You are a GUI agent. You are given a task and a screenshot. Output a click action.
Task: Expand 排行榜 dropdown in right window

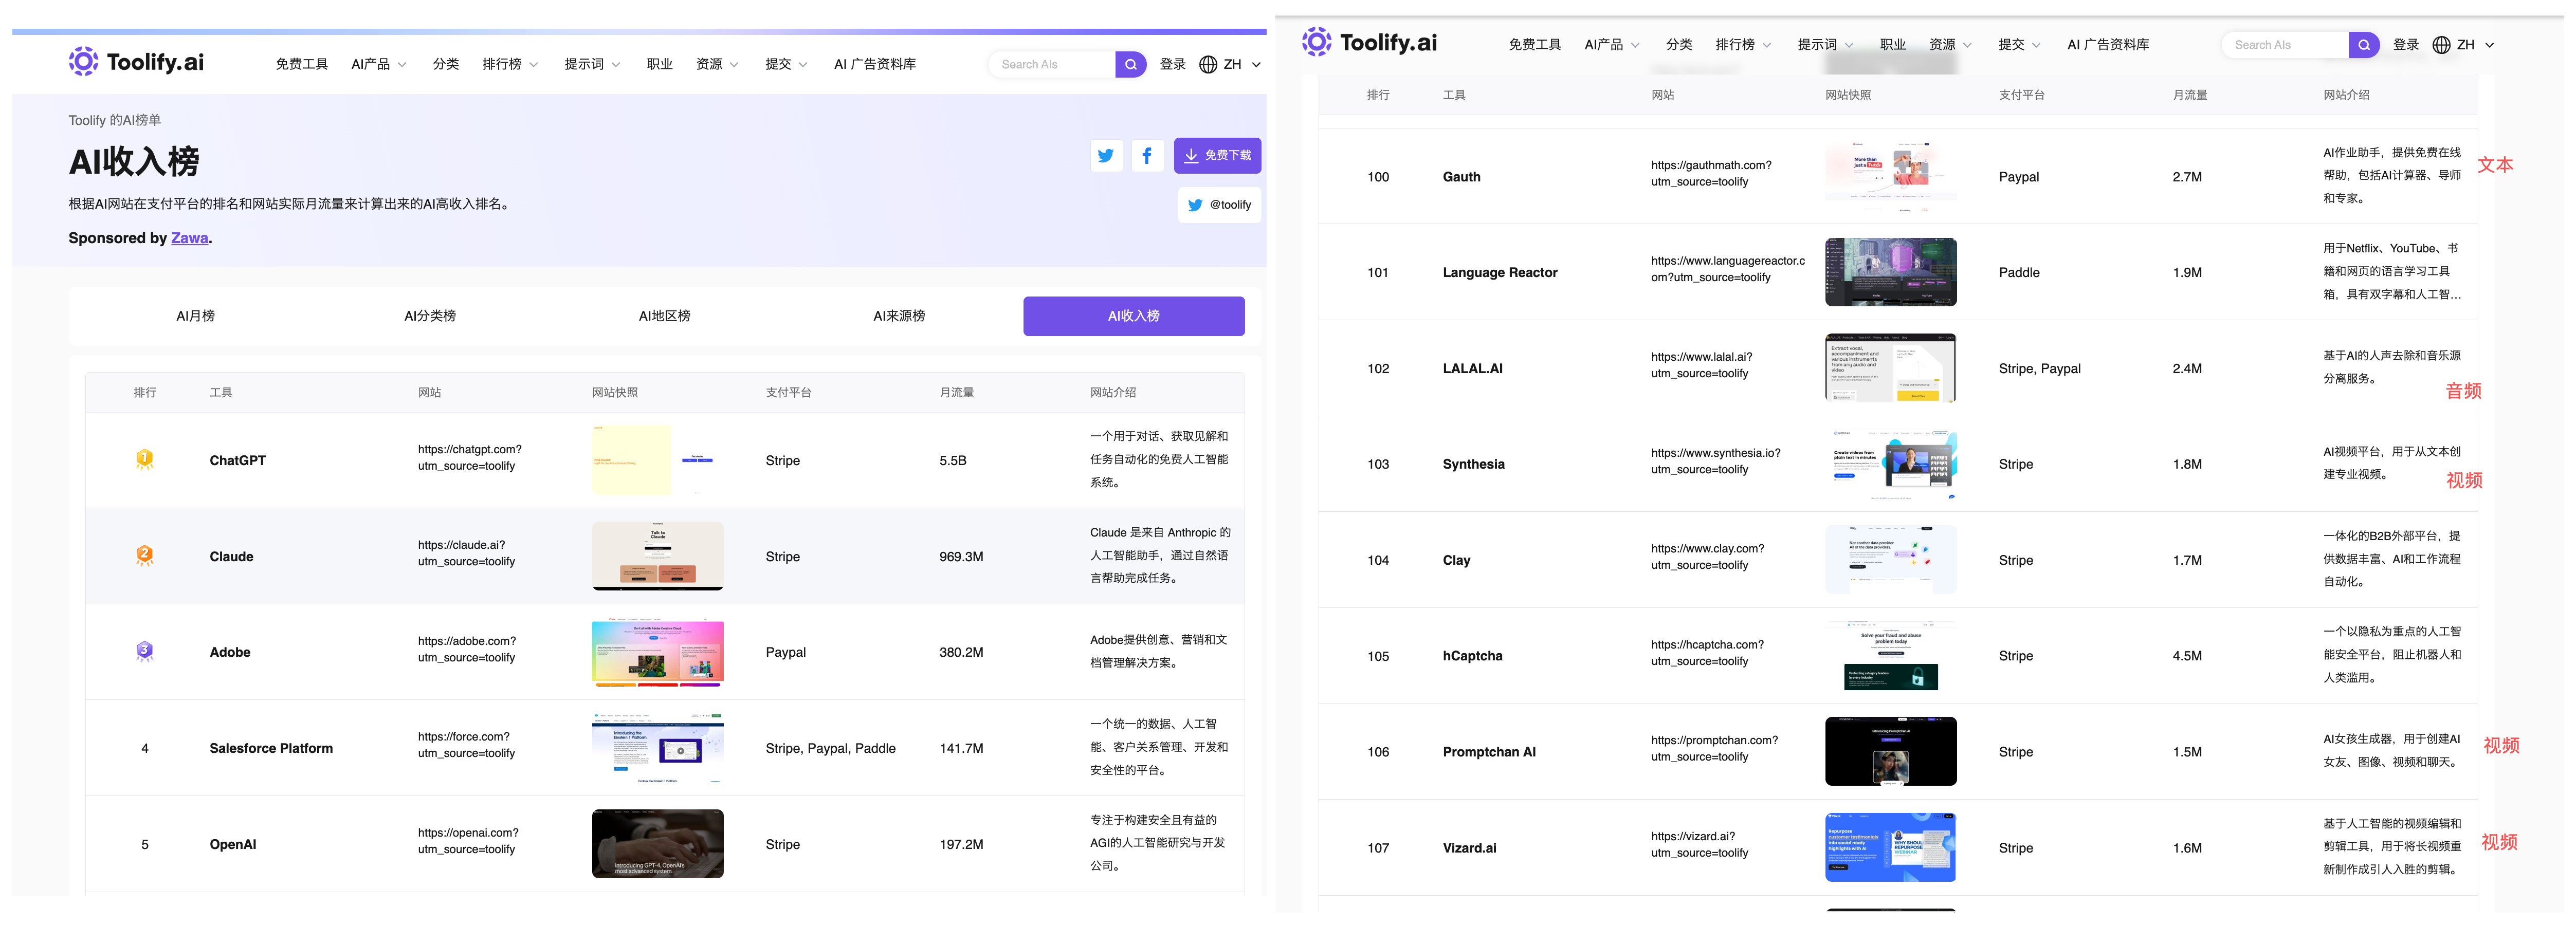coord(1743,45)
